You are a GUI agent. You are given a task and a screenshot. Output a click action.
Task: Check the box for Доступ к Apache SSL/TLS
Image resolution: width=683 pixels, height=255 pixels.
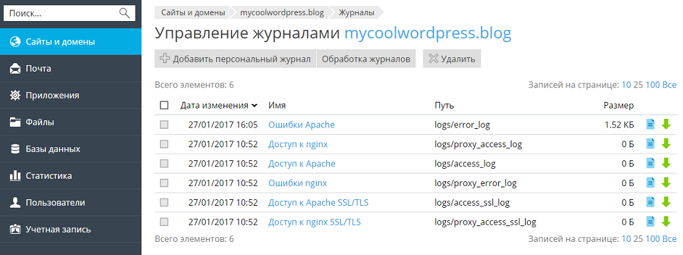tap(164, 202)
